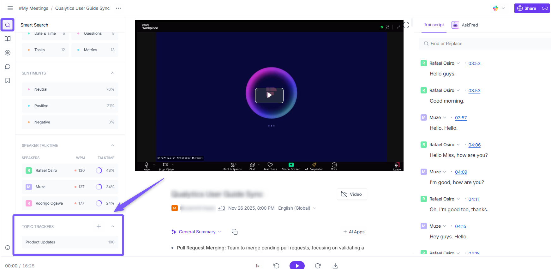Select Rafael Osiro in the speaker talktime list
This screenshot has height=269, width=551.
point(70,170)
